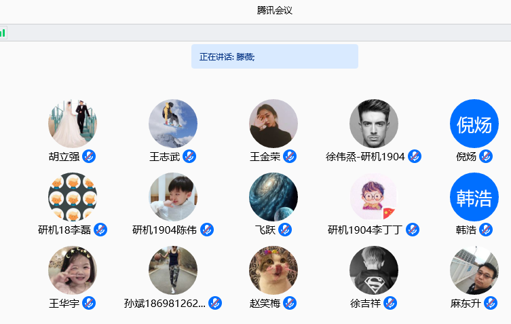
Task: Click microphone icon beside 研机18李磊
Action: pyautogui.click(x=100, y=230)
